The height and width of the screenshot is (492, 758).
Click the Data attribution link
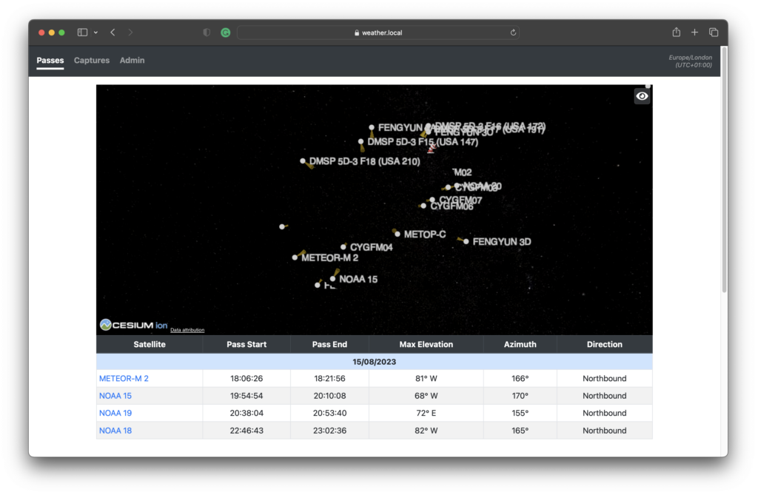(x=187, y=328)
